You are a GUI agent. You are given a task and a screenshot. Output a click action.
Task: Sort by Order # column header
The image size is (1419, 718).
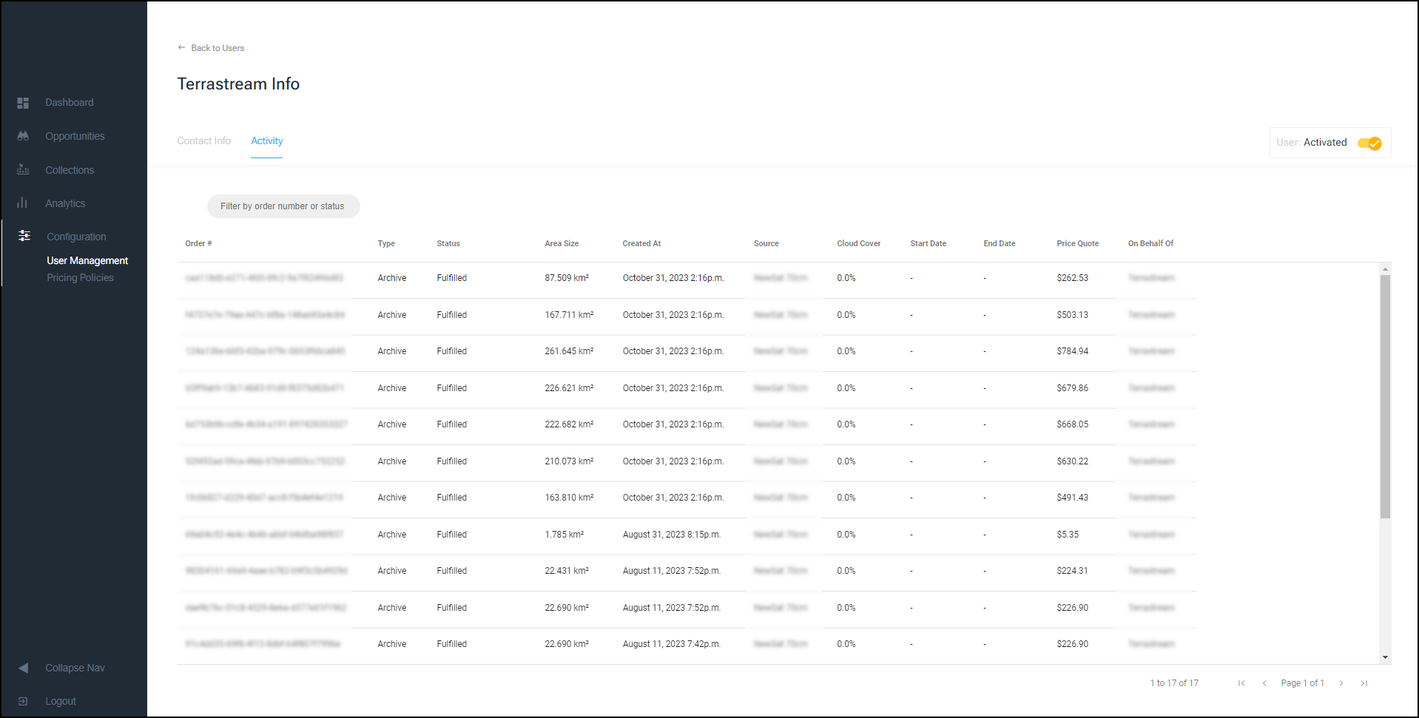pos(198,243)
